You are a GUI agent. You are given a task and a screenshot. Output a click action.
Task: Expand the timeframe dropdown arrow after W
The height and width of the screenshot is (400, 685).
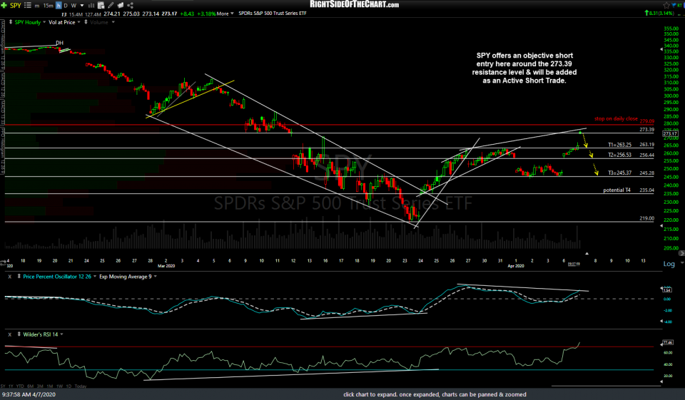pyautogui.click(x=81, y=6)
